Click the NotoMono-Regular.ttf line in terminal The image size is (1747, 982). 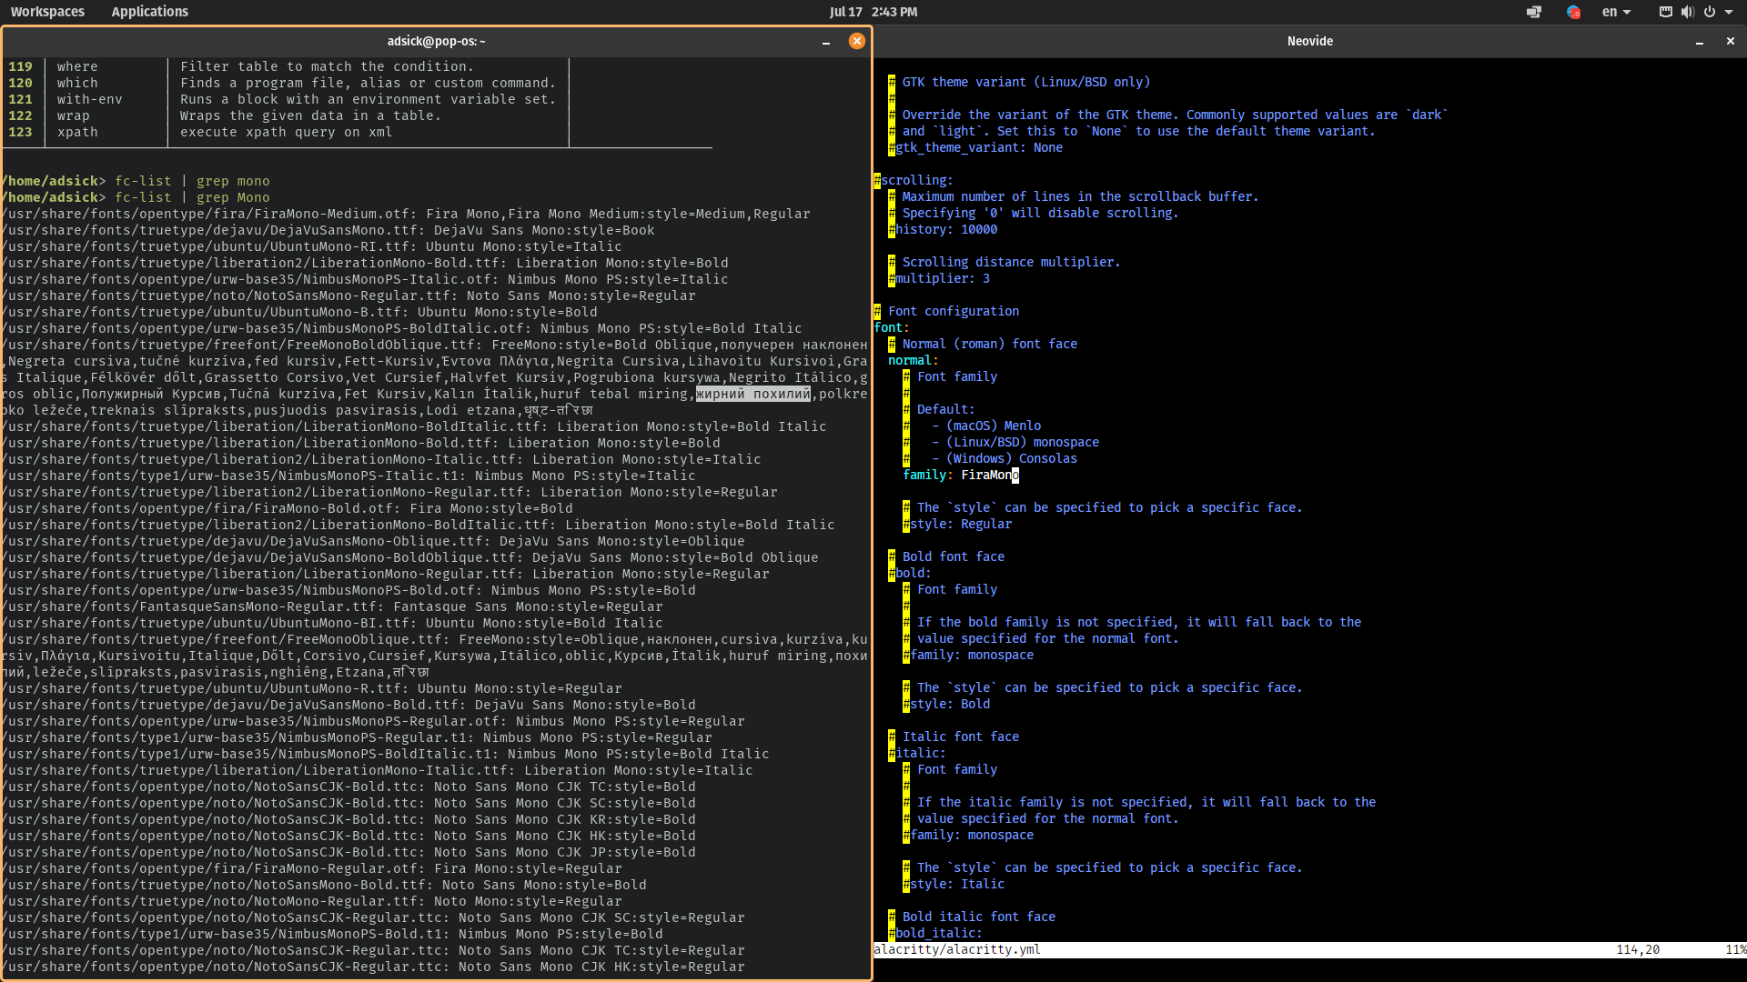[x=312, y=901]
